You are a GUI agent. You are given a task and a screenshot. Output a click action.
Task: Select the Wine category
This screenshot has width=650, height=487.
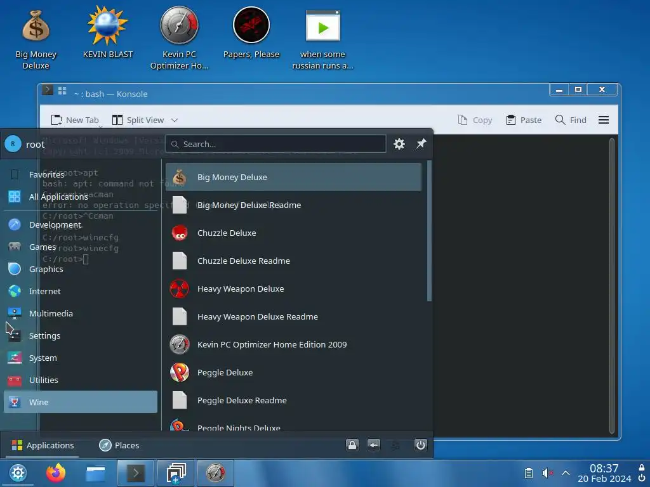click(81, 401)
